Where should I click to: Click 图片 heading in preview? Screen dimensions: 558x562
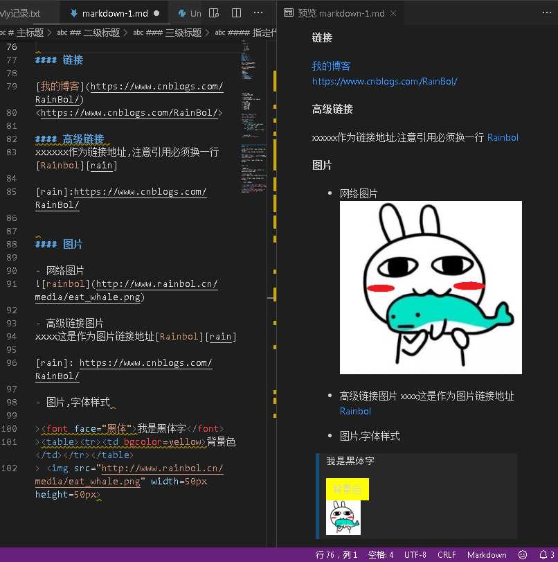pyautogui.click(x=322, y=165)
